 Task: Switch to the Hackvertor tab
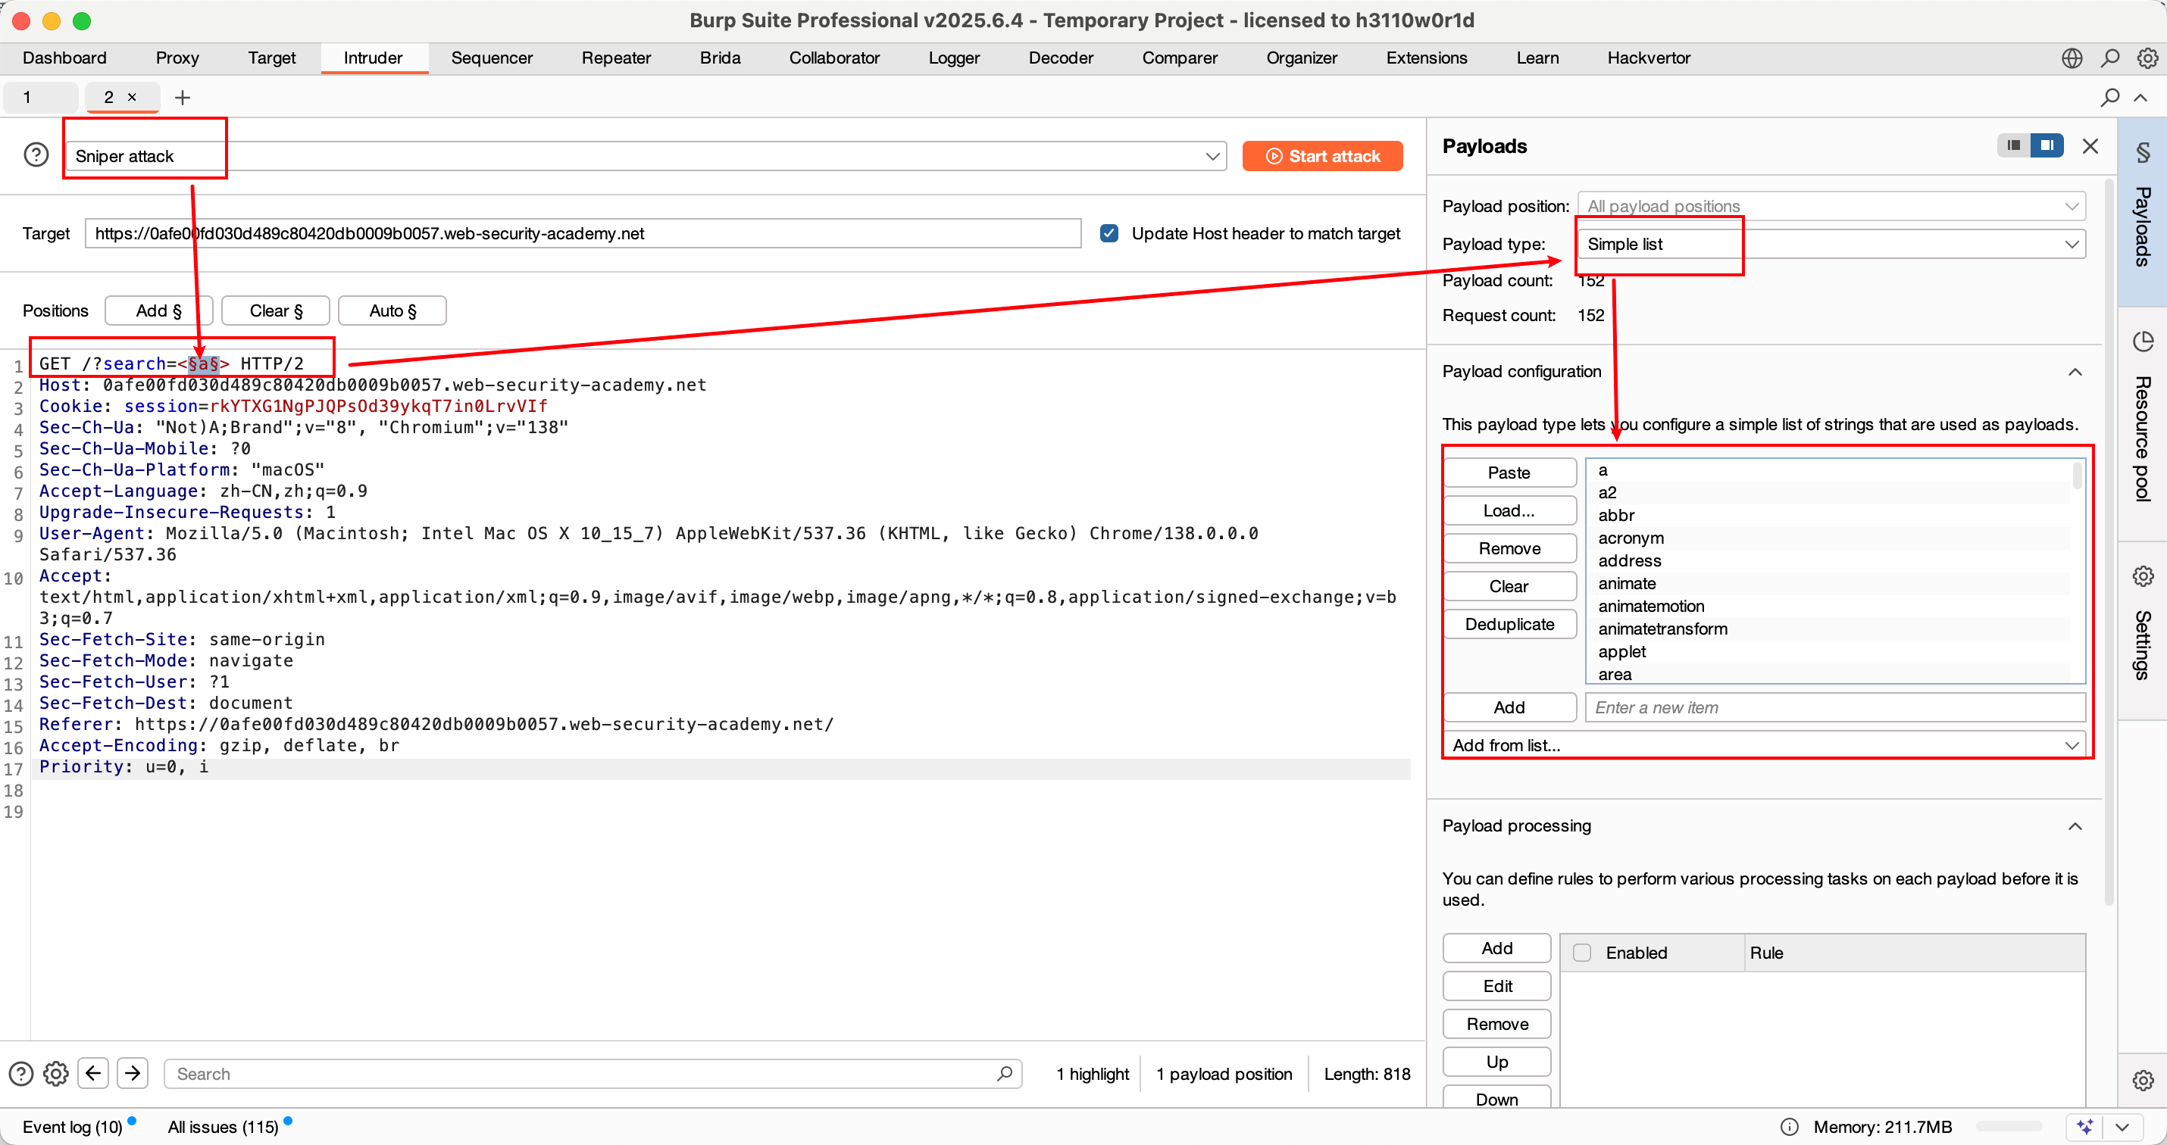(x=1649, y=58)
